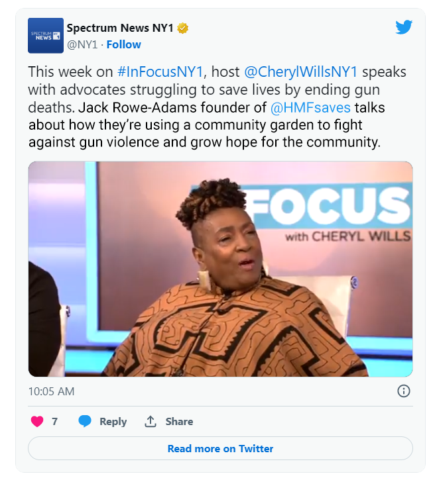Open the Spectrum News NY1 profile avatar
The image size is (433, 482).
click(x=46, y=35)
